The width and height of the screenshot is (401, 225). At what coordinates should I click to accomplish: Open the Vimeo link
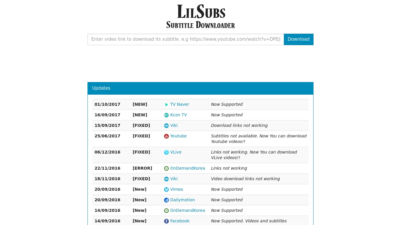pyautogui.click(x=176, y=189)
